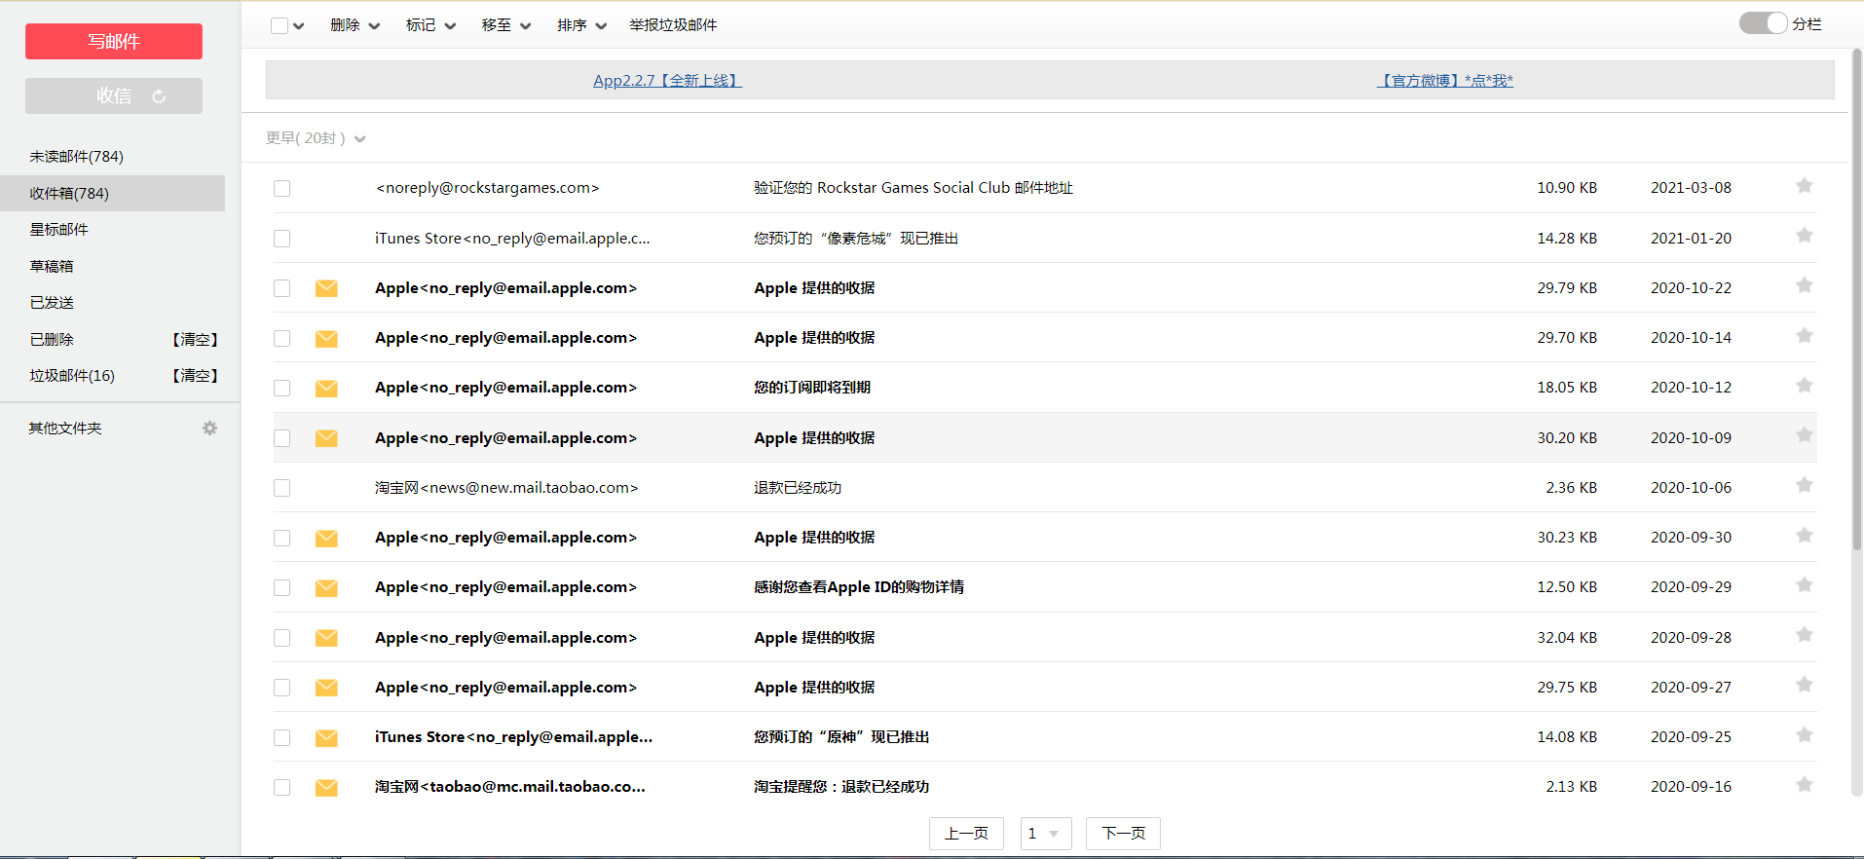Image resolution: width=1864 pixels, height=859 pixels.
Task: Click the unread envelope icon on the 原神 preorder email
Action: [326, 738]
